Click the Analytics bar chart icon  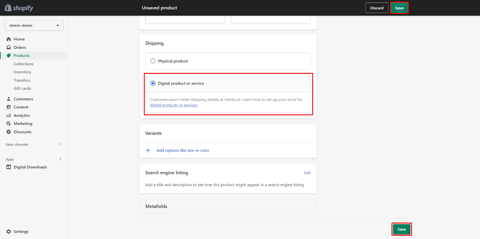pos(9,115)
